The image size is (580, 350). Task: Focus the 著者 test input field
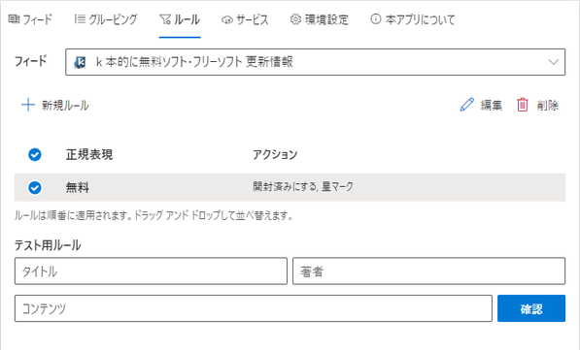pyautogui.click(x=429, y=271)
